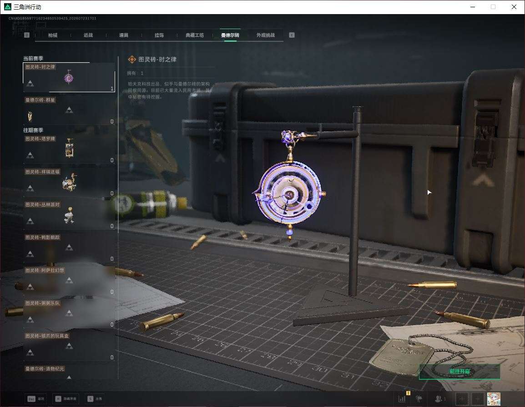Screen dimensions: 525x407
Task: Click the H 隐藏界面 button
Action: coord(66,399)
